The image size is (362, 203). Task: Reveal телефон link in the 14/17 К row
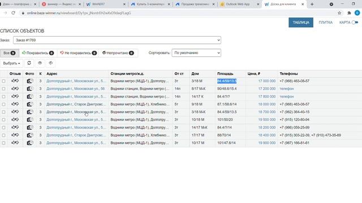click(287, 96)
